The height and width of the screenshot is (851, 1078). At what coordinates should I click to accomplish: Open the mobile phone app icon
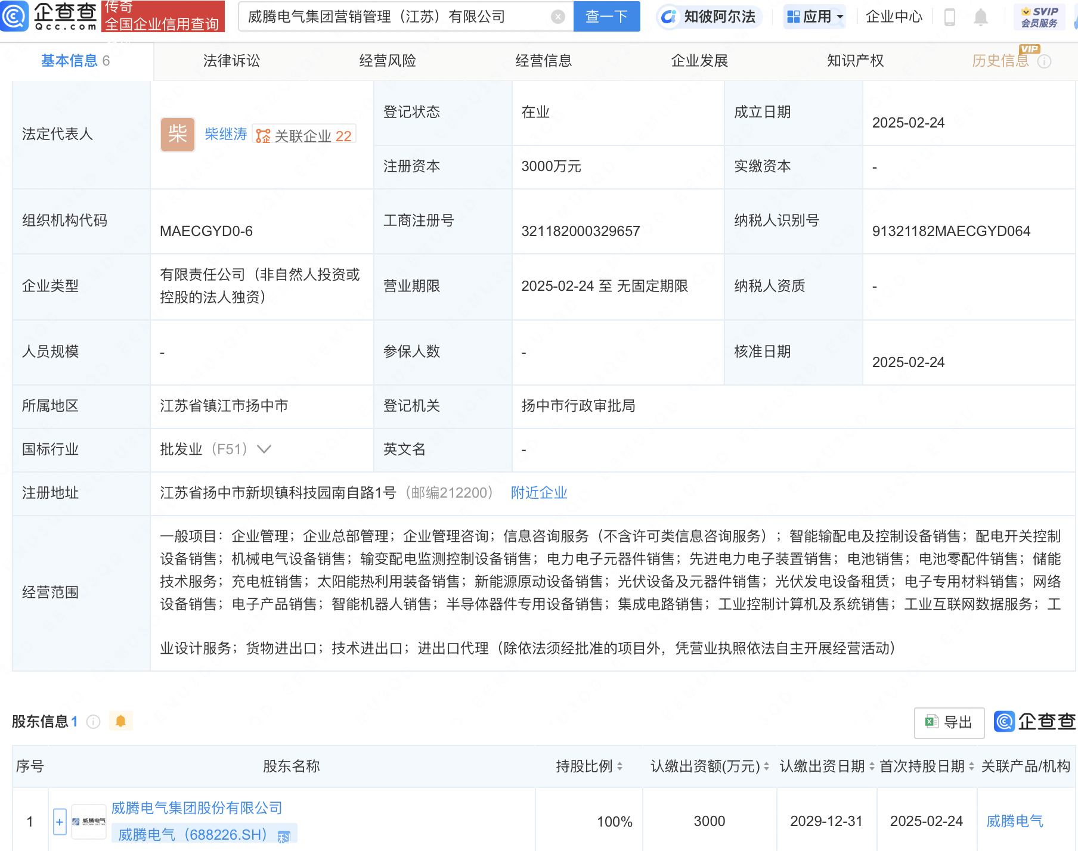[x=950, y=17]
